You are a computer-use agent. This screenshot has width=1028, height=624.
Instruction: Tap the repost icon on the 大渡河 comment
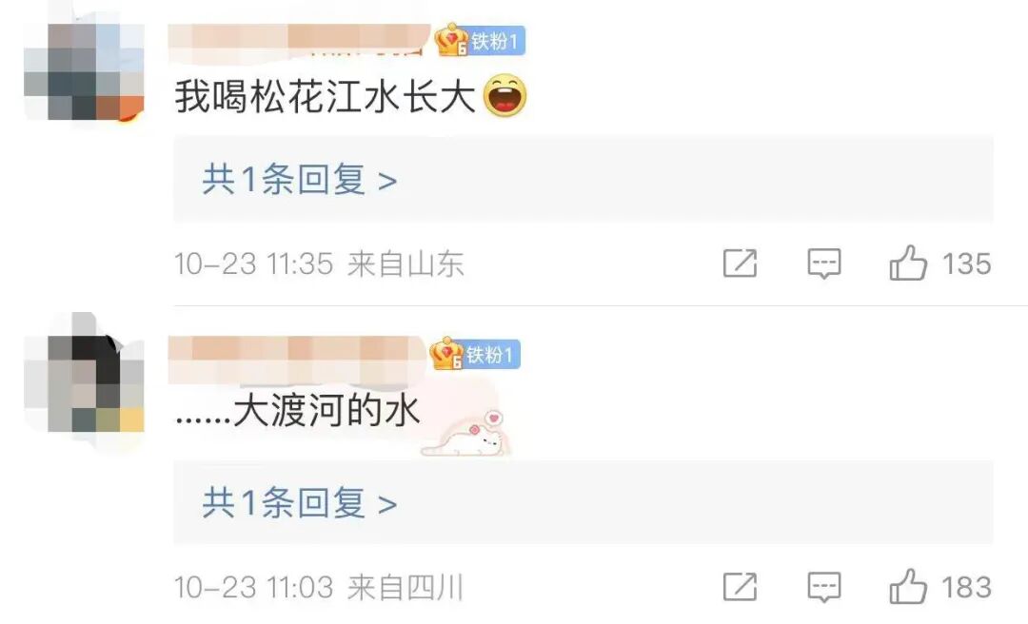tap(741, 587)
